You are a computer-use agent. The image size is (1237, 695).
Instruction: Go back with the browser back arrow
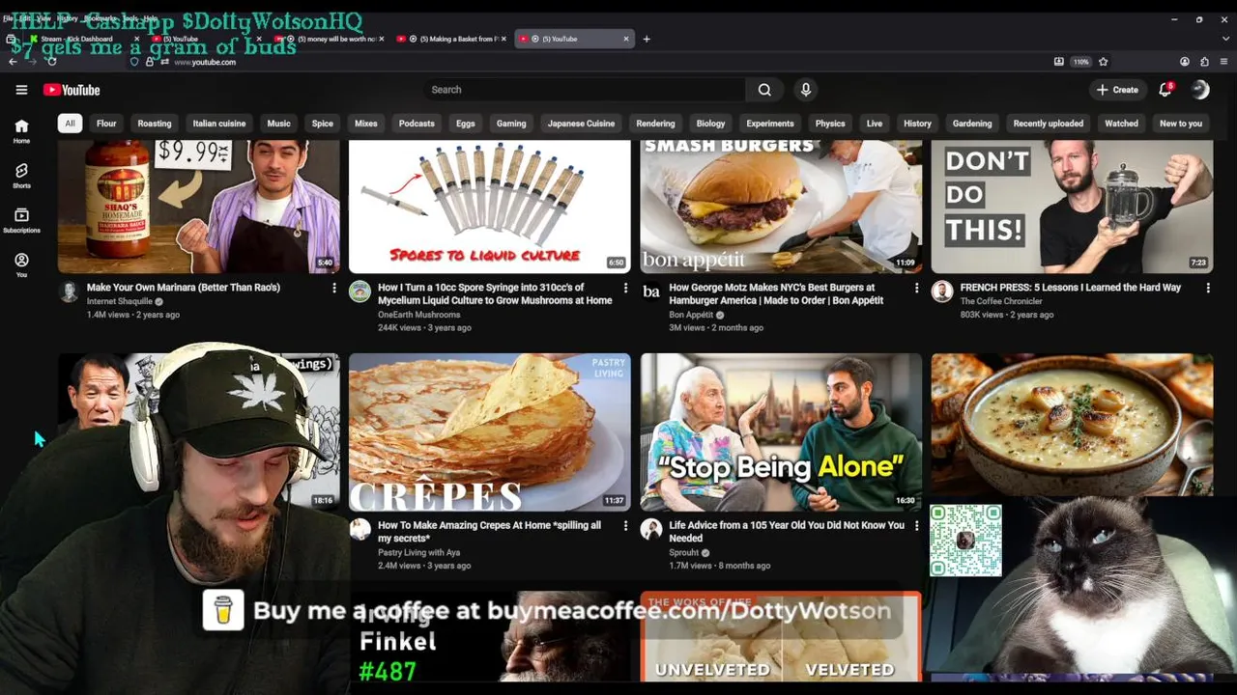pyautogui.click(x=13, y=62)
